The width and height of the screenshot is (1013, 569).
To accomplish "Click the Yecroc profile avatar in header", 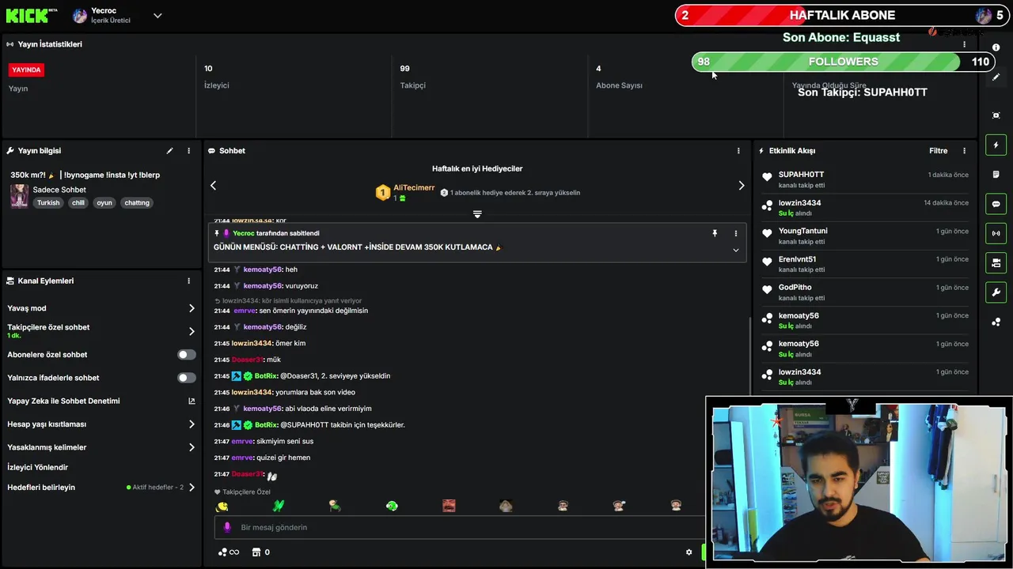I will coord(80,16).
